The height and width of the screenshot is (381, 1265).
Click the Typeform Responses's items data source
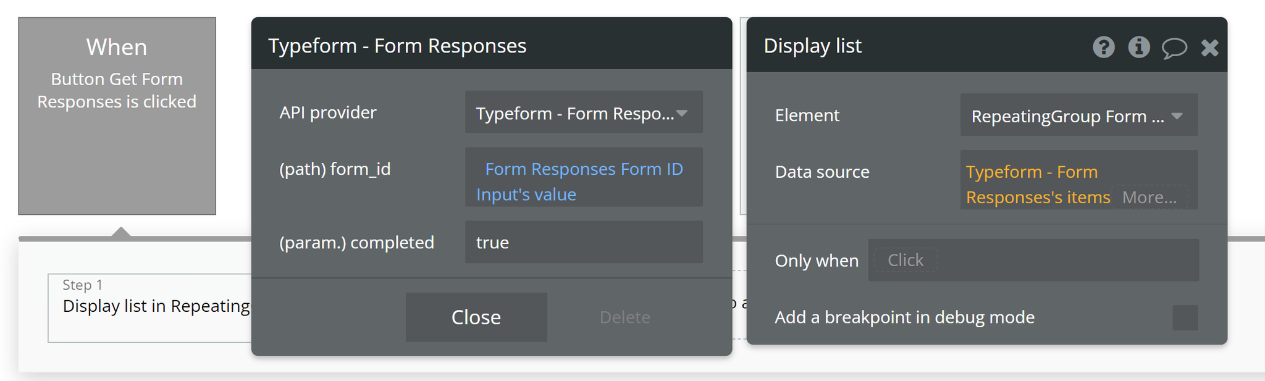(1038, 184)
